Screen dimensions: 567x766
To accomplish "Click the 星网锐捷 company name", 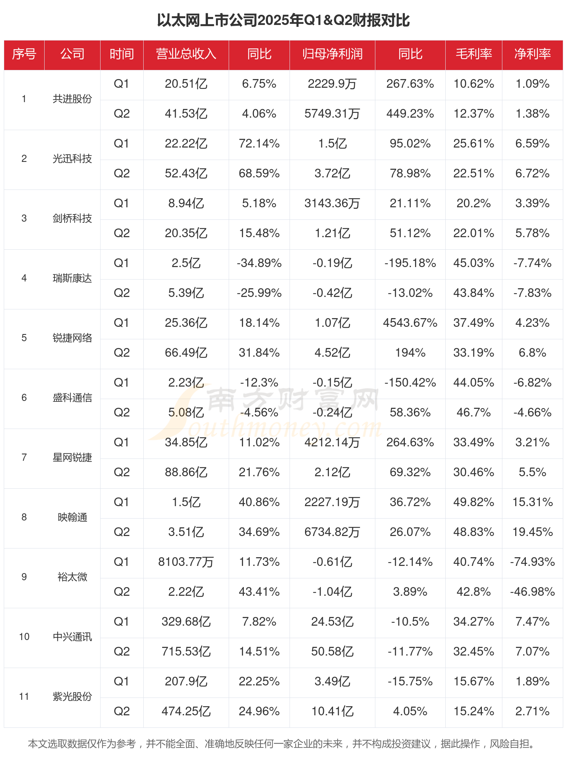I will point(72,458).
